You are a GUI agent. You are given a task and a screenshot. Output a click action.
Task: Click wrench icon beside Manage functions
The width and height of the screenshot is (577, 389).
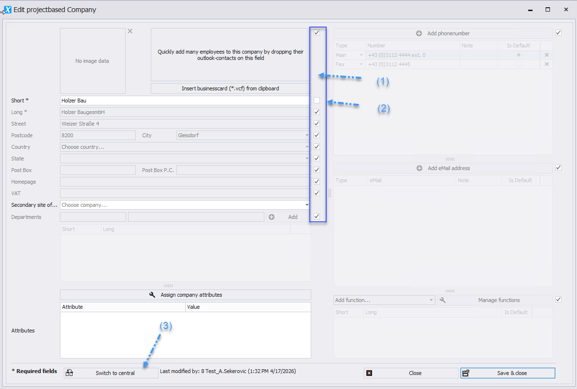coord(443,300)
